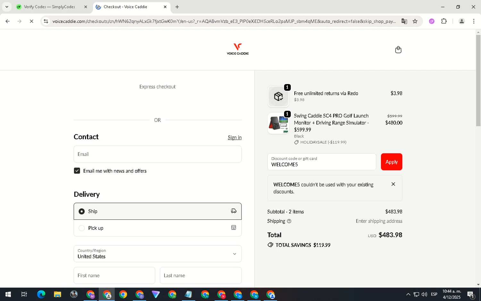Open the tab search dropdown arrow
Screen dimensions: 481x301
[x=7, y=7]
